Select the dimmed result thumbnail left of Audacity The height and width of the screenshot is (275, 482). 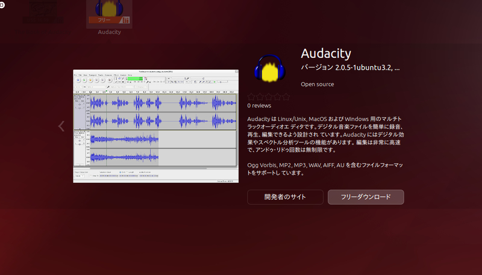[43, 12]
